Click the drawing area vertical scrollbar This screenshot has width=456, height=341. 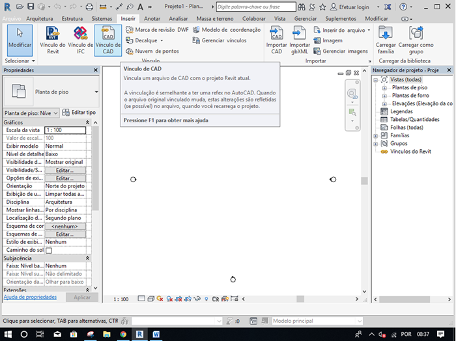click(364, 181)
